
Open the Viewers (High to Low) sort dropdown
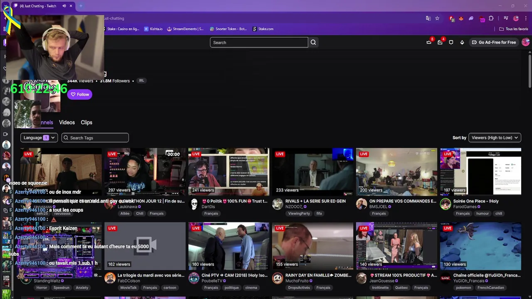(495, 138)
